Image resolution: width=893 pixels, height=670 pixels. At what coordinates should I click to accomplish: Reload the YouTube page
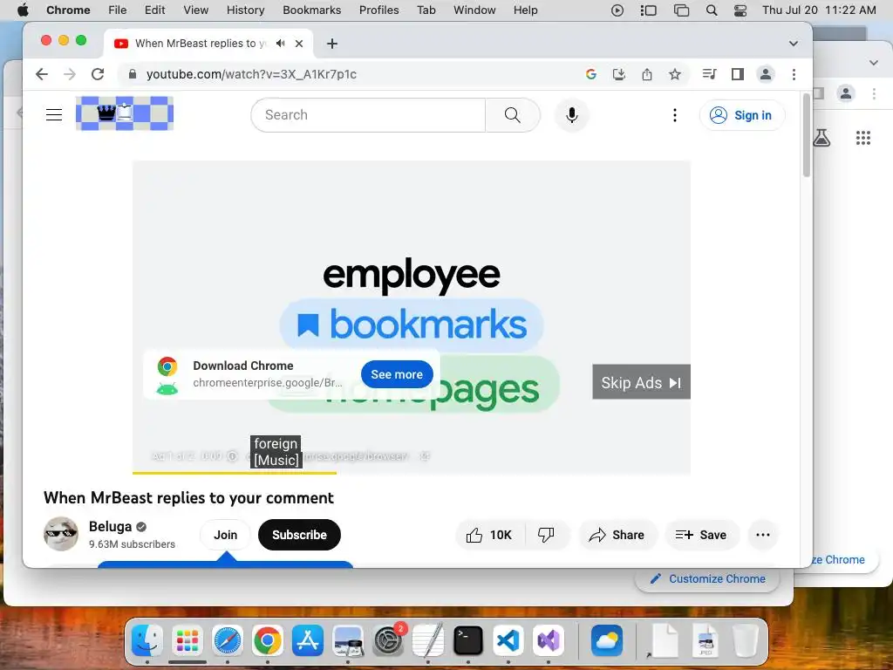pos(98,74)
